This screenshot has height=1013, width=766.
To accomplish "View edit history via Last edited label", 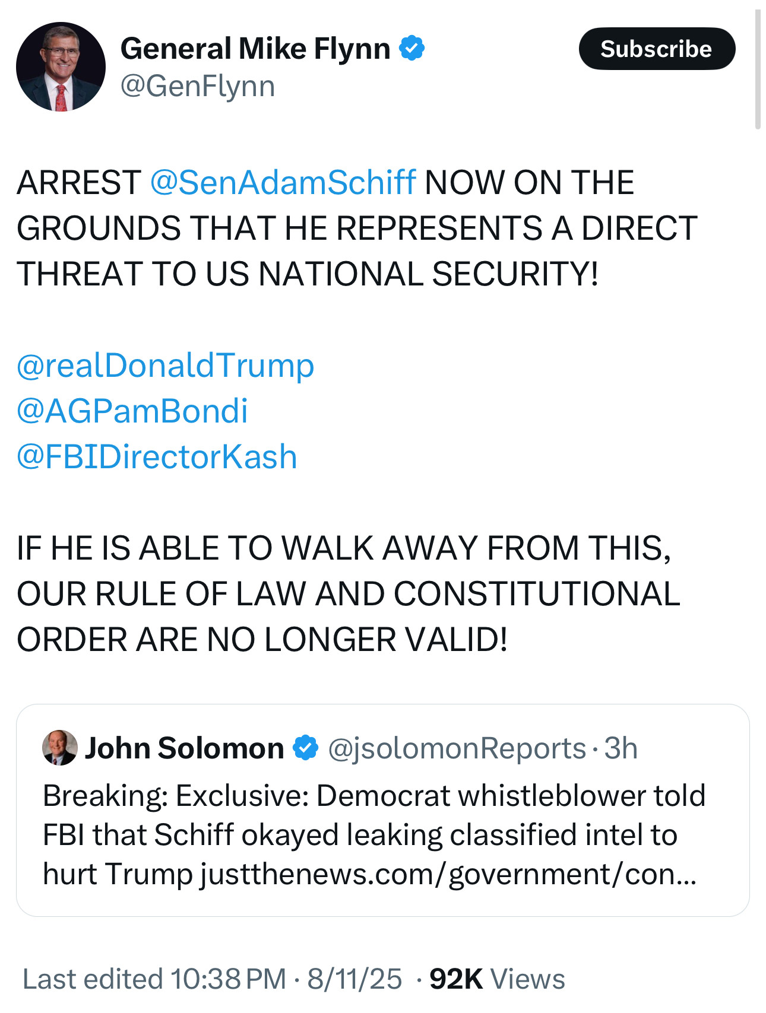I will [x=92, y=979].
